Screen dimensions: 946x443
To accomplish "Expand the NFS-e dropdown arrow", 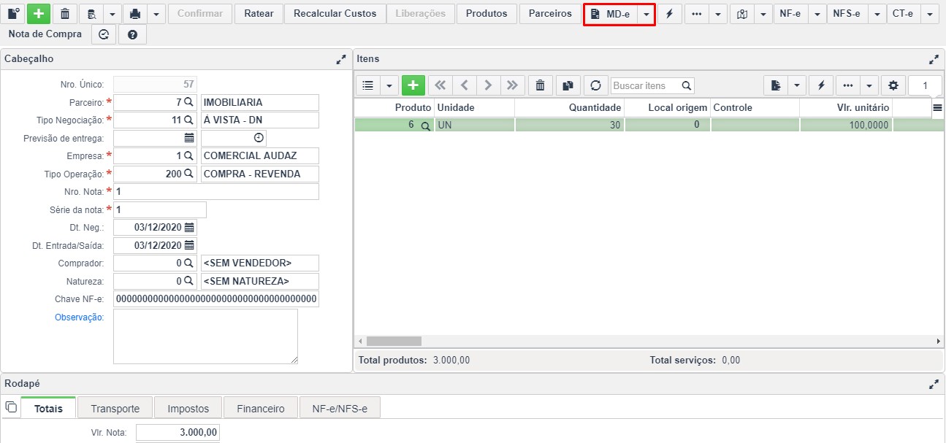I will click(x=877, y=14).
